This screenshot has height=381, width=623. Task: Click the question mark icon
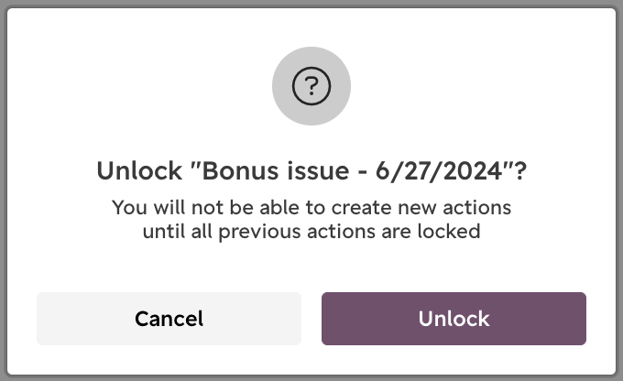coord(311,86)
